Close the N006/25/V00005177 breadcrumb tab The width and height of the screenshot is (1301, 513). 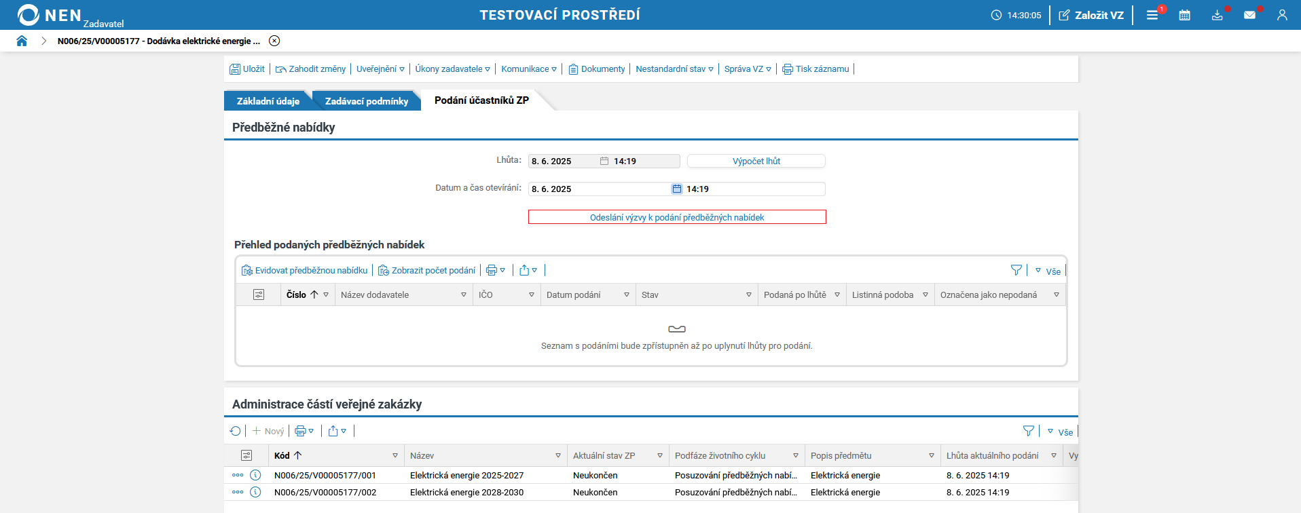(274, 41)
